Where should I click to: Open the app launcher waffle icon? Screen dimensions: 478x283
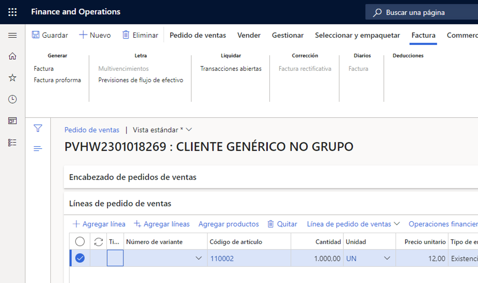[13, 12]
